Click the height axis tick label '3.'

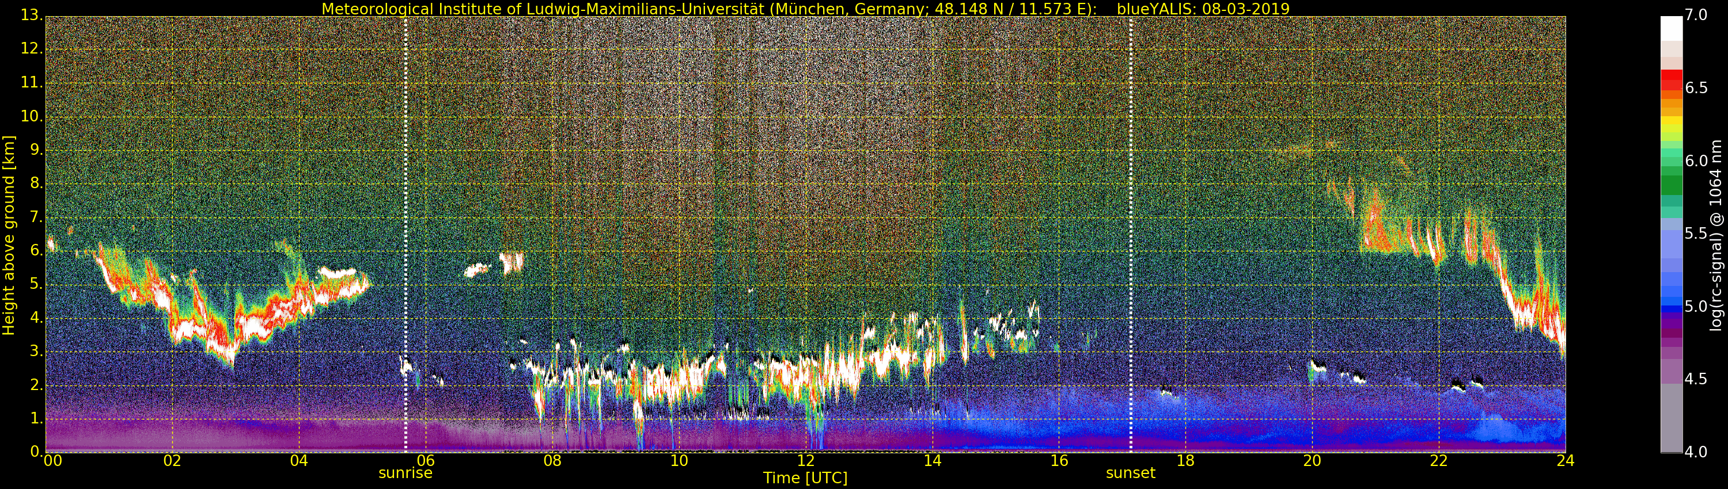pyautogui.click(x=36, y=351)
